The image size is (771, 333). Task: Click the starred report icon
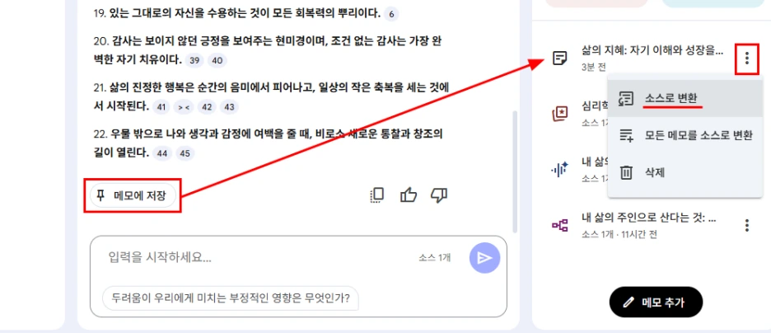click(x=559, y=114)
